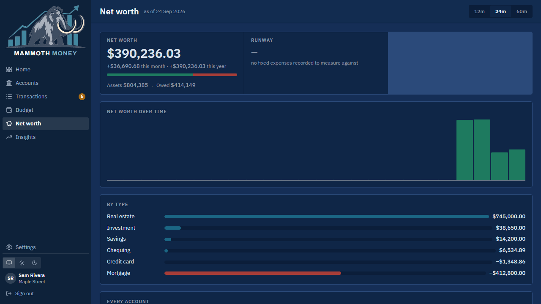Click the Owed $414,149 total

coord(176,85)
